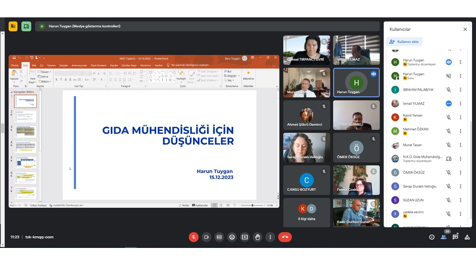Open options for Serap Duraklı Velioğlu row
This screenshot has width=476, height=268.
tap(460, 186)
